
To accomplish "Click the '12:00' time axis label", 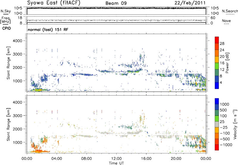I will [x=116, y=159].
